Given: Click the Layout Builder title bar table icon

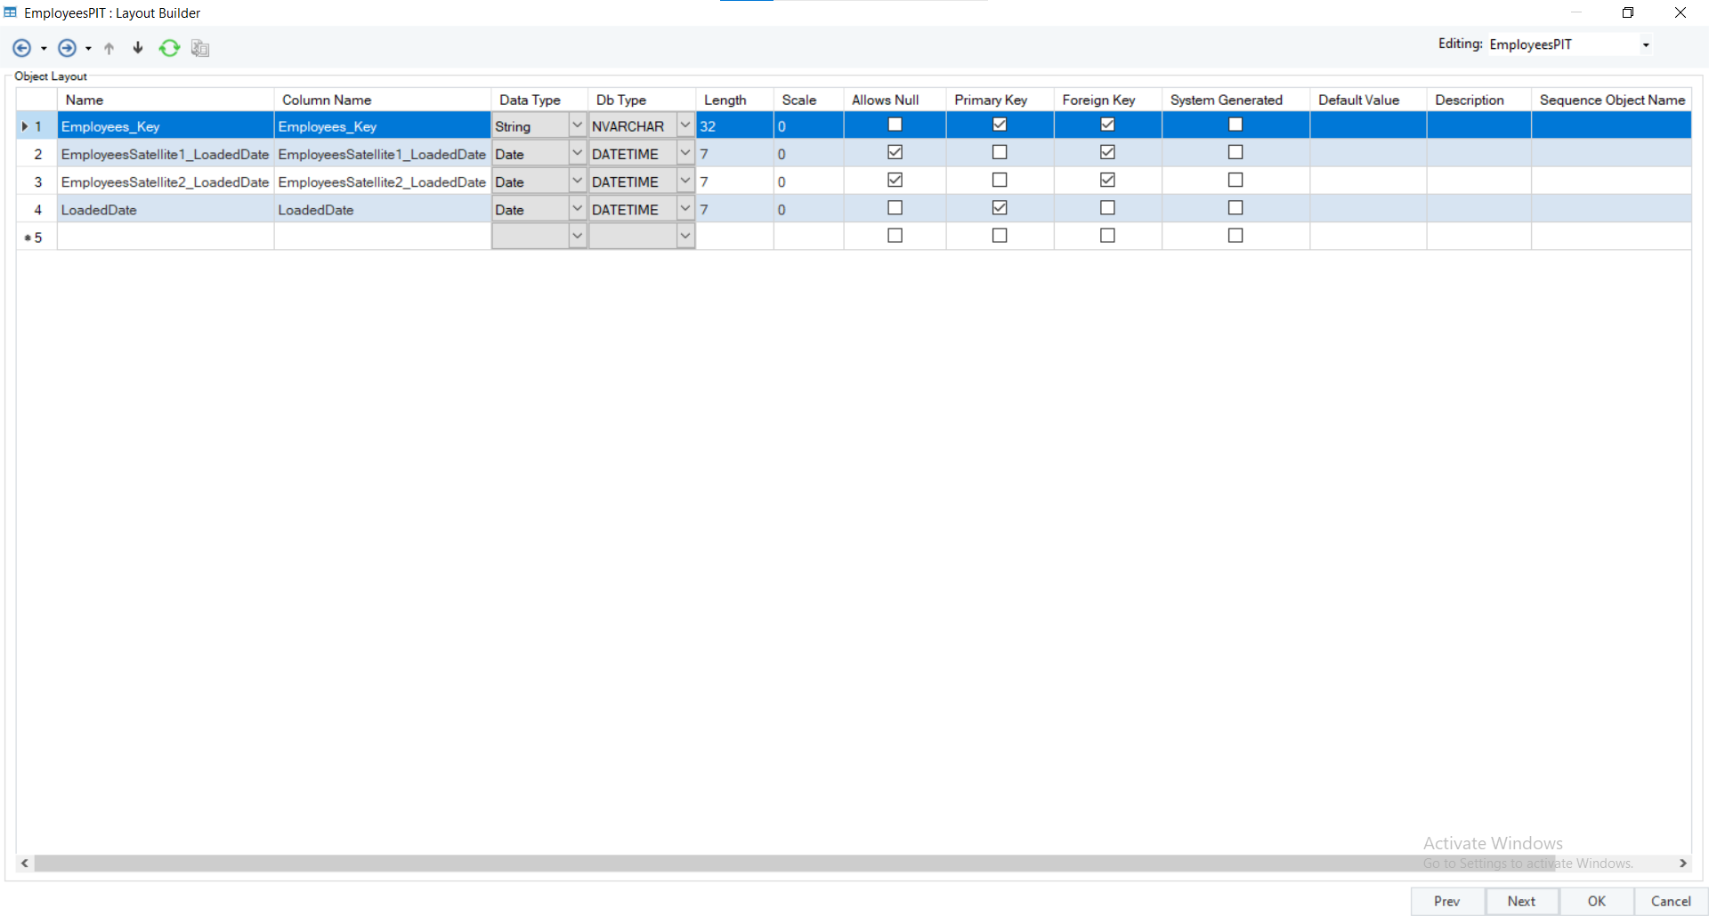Looking at the screenshot, I should (11, 12).
